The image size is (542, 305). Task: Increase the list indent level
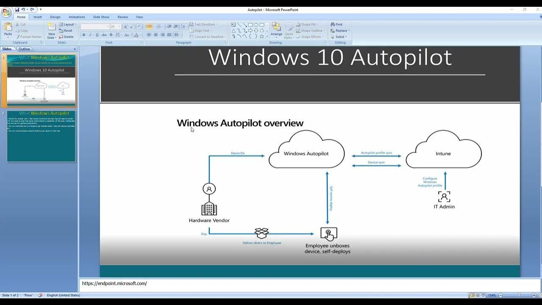click(175, 26)
